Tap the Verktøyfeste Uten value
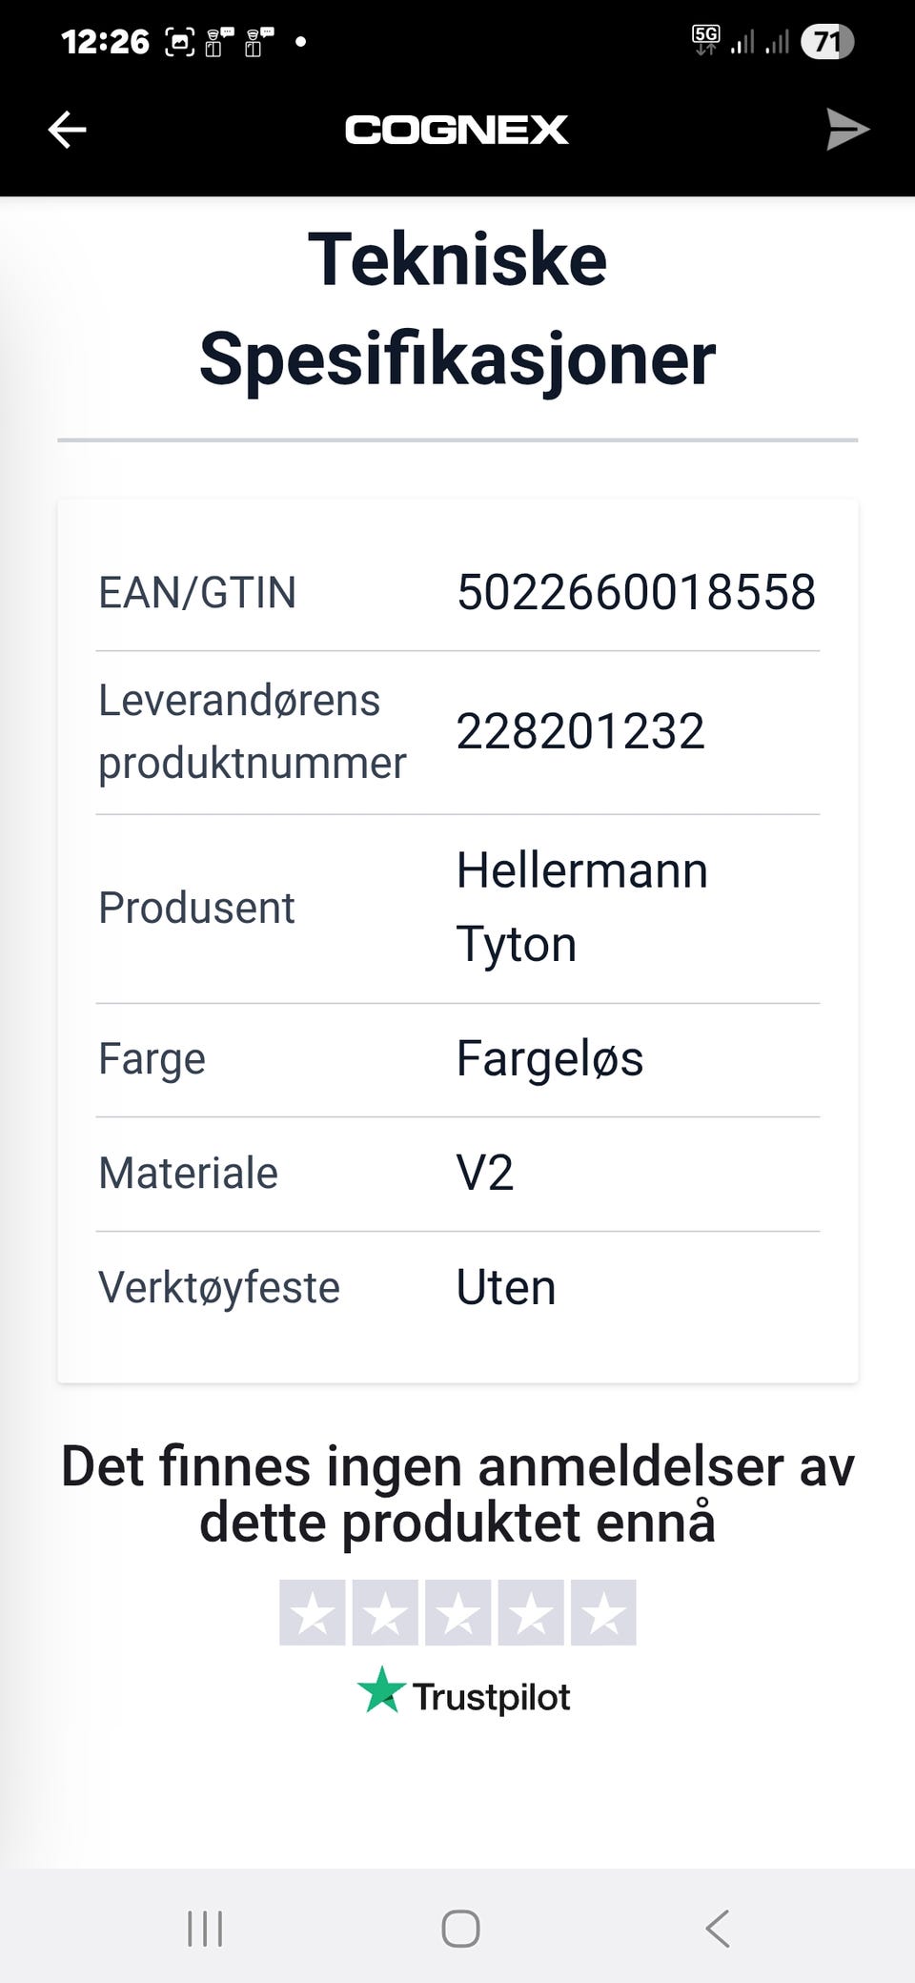The height and width of the screenshot is (1983, 915). [x=506, y=1287]
